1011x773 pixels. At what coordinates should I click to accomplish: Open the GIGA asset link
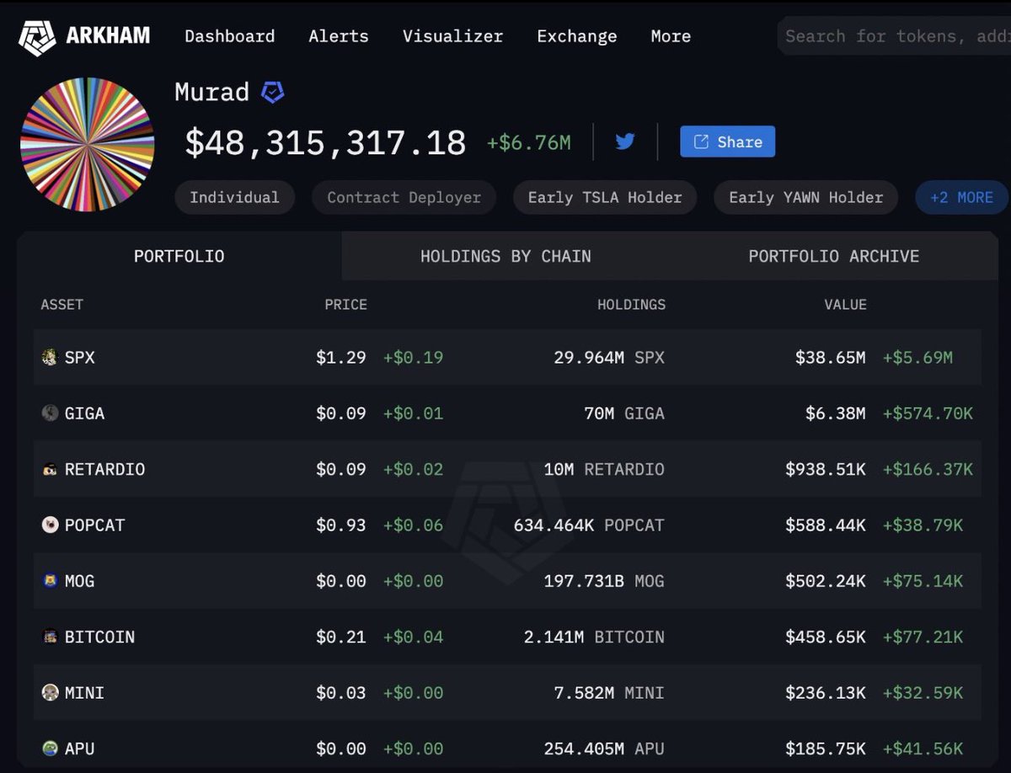pyautogui.click(x=85, y=413)
